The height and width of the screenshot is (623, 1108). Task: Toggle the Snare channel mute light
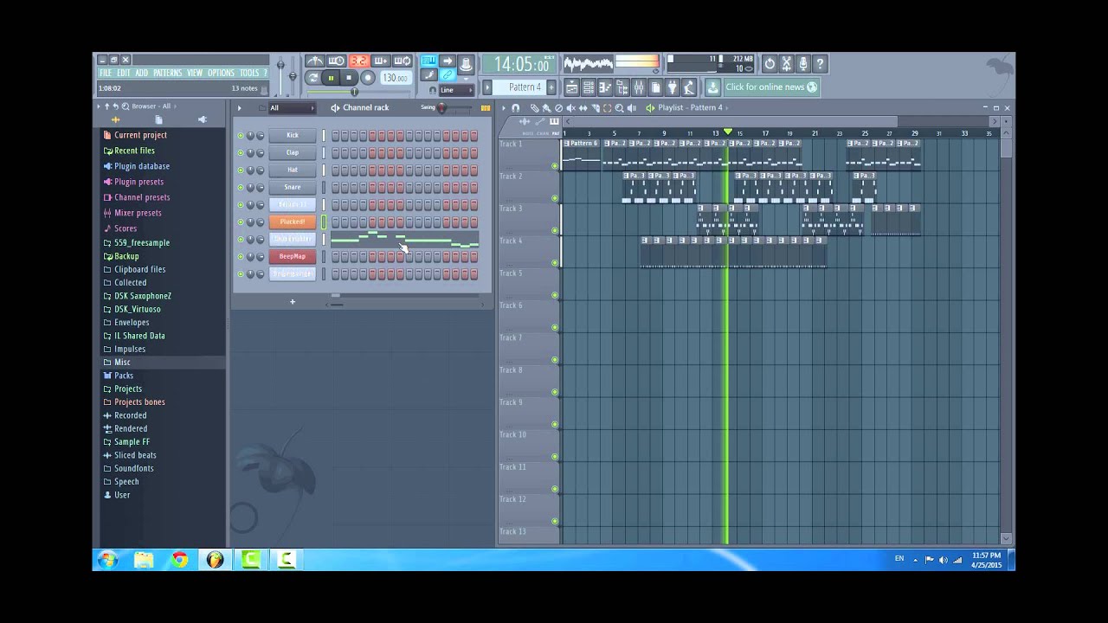pos(241,188)
